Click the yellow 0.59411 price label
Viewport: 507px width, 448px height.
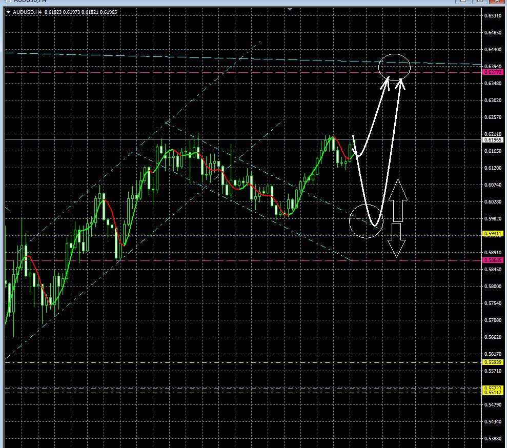pos(493,233)
